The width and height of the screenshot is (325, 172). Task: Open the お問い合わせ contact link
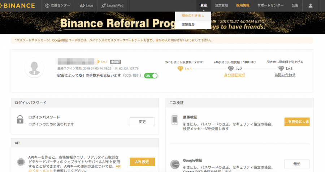(x=285, y=75)
